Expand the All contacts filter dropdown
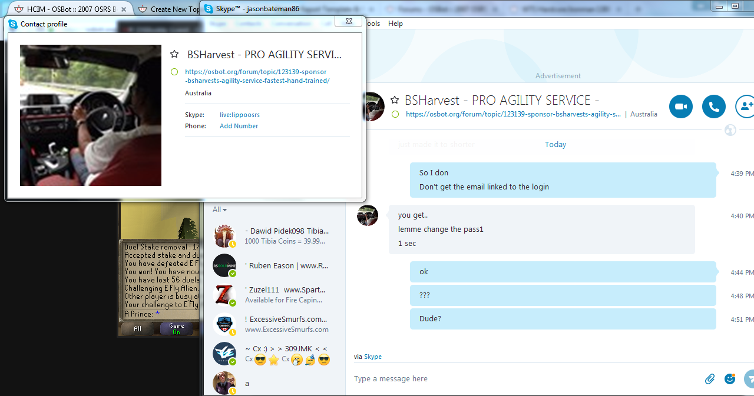 [x=220, y=209]
